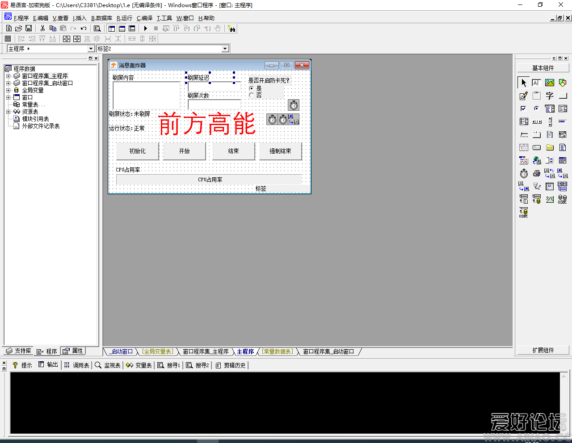The width and height of the screenshot is (572, 443).
Task: Select the 否 radio button on form
Action: [252, 95]
